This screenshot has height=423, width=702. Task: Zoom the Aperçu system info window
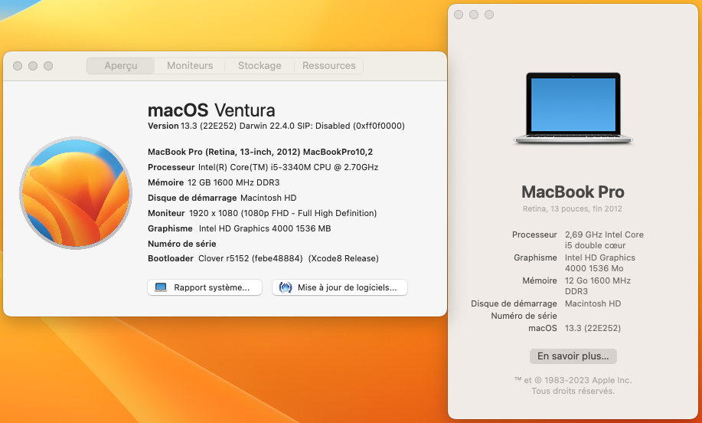pyautogui.click(x=48, y=66)
